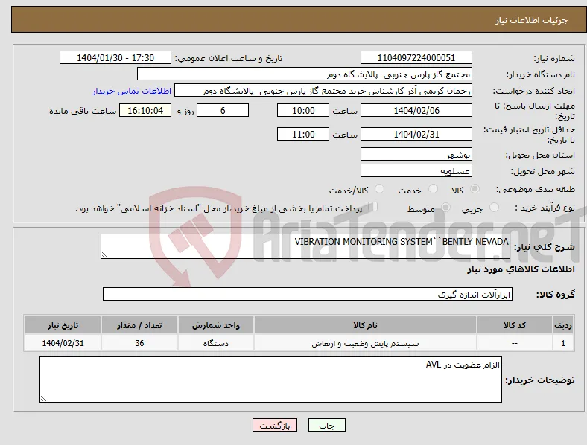
Task: Open buyer contact info link اطلاعات تماس خریدار
Action: click(132, 91)
